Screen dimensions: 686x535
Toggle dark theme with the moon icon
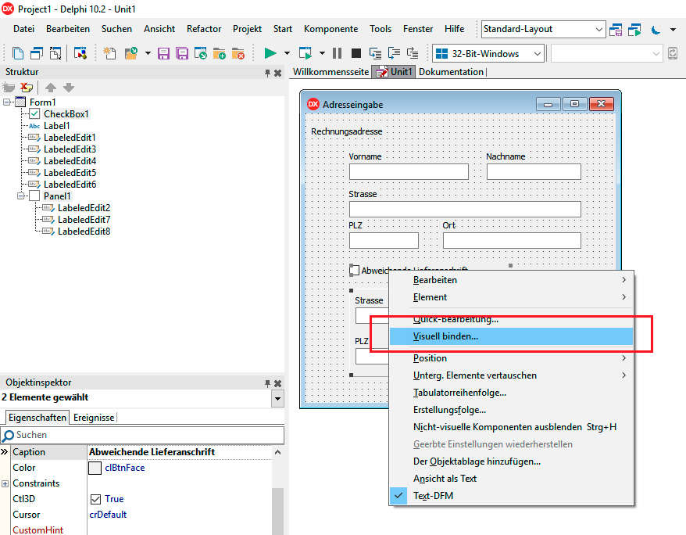coord(656,30)
